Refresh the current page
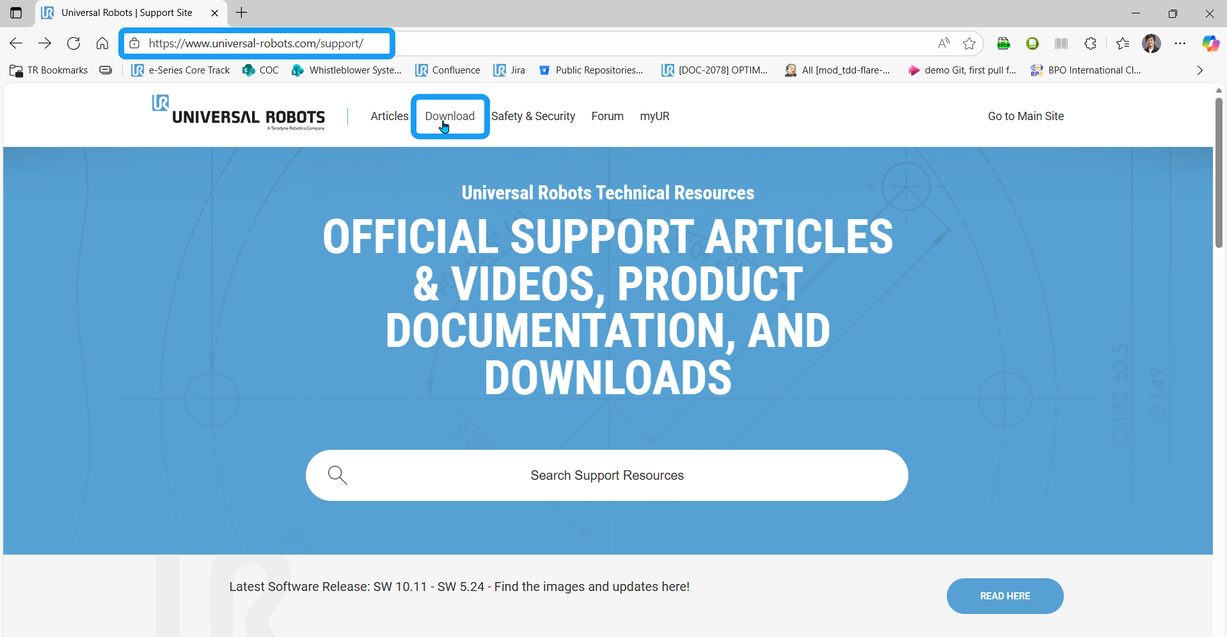 click(x=74, y=43)
